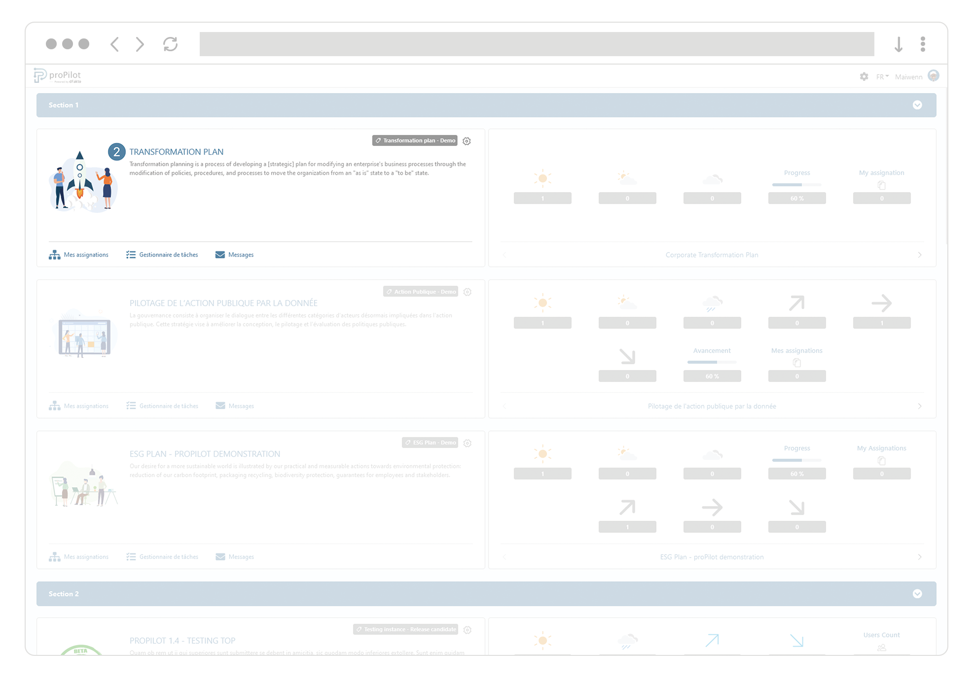The height and width of the screenshot is (682, 973).
Task: Collapse the Section 2 header
Action: click(918, 594)
